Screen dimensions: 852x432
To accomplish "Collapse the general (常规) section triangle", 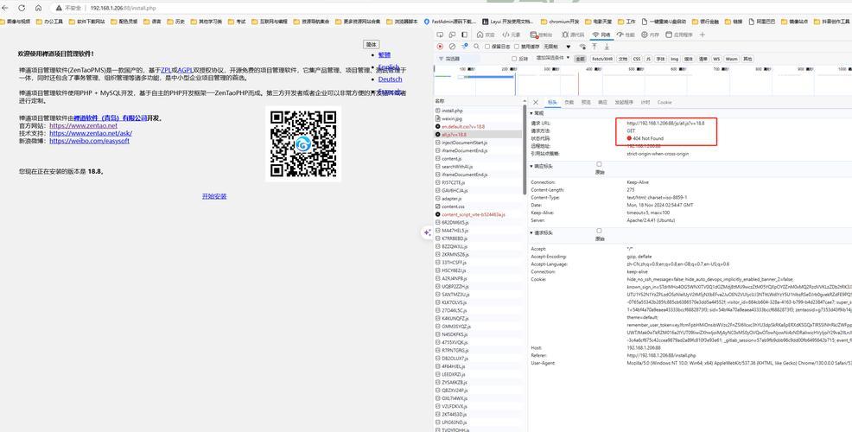I will coord(531,113).
